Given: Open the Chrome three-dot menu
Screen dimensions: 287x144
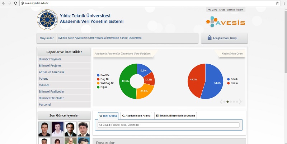Looking at the screenshot, I should (283, 3).
